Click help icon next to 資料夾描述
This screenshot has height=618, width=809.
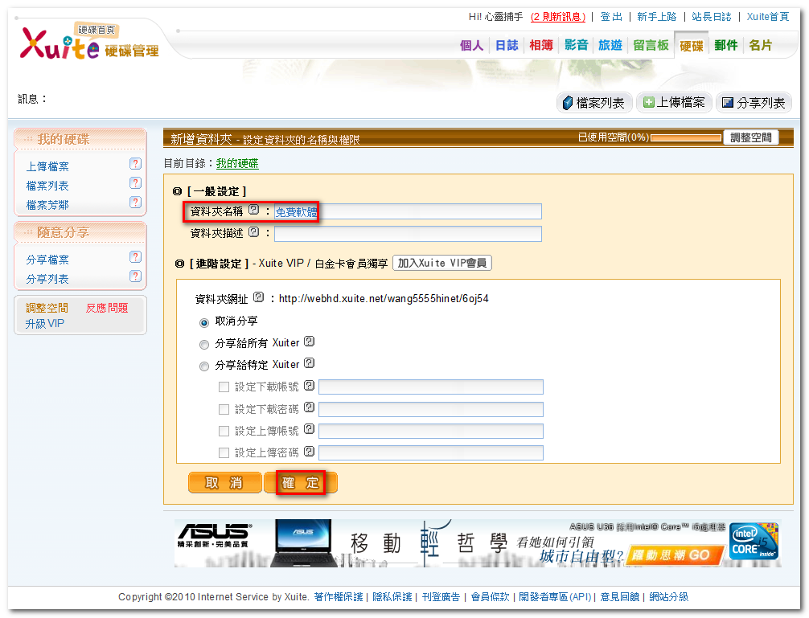click(254, 232)
